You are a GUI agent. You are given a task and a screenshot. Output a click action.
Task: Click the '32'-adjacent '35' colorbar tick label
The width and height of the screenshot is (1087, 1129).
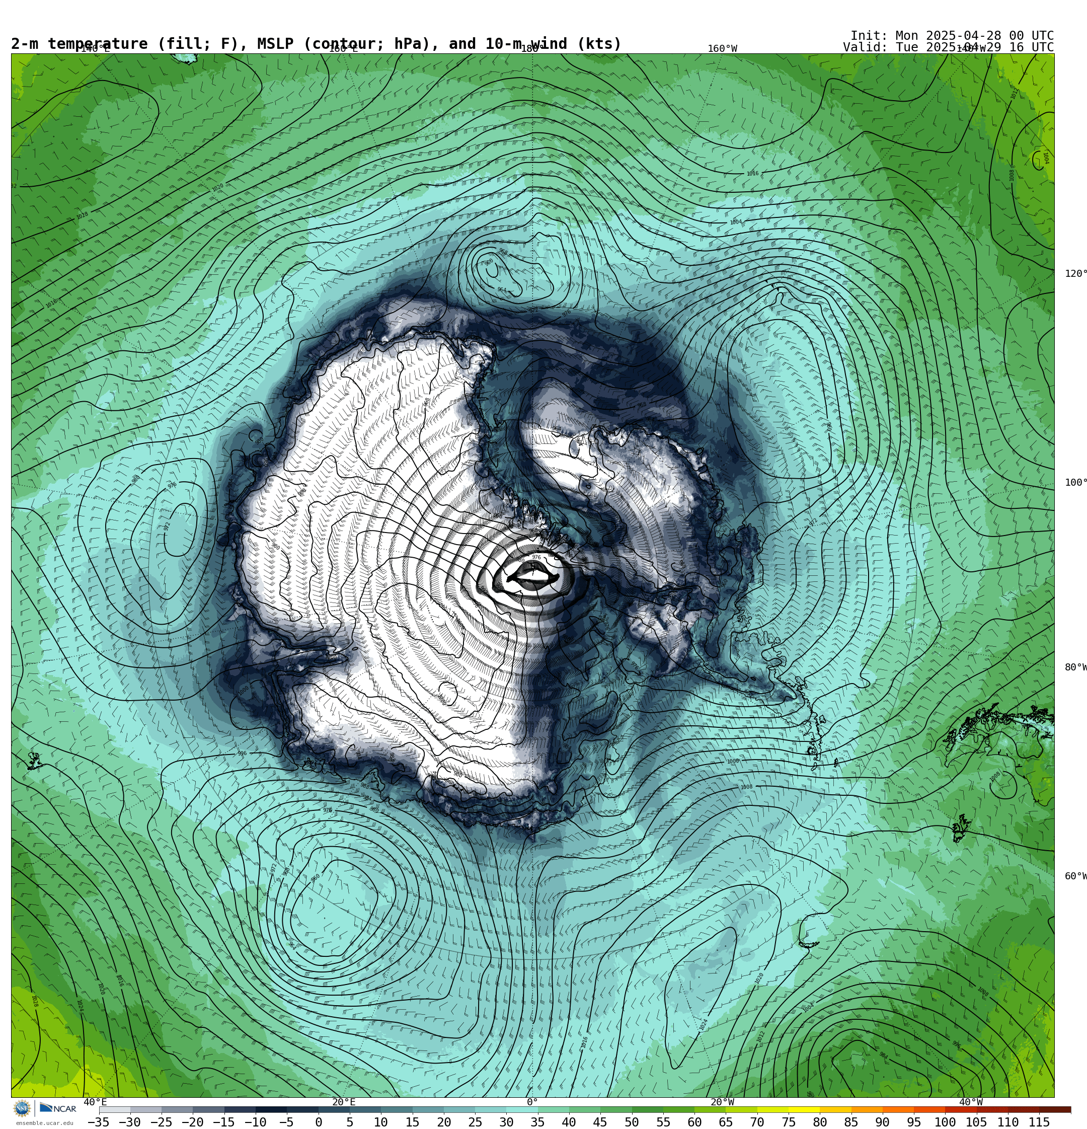(537, 1122)
